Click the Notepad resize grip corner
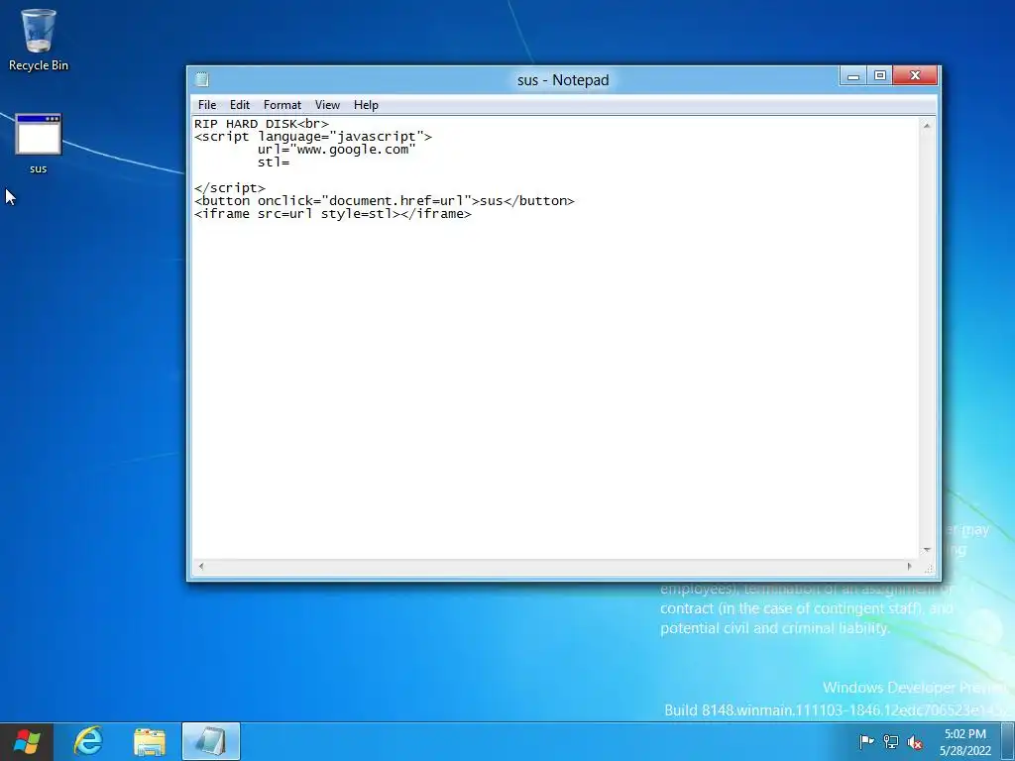Viewport: 1015px width, 761px height. (928, 568)
